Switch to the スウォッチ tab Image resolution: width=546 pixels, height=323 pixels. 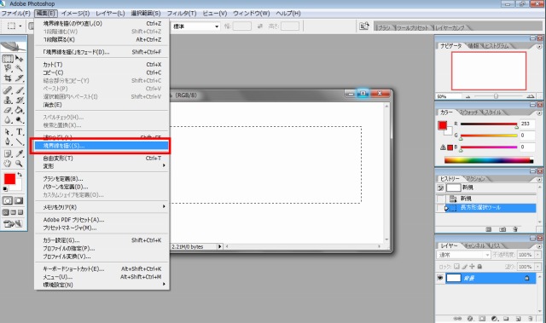[x=468, y=112]
